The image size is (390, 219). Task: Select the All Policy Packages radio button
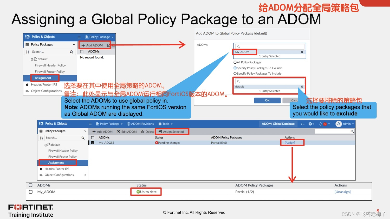pyautogui.click(x=235, y=62)
